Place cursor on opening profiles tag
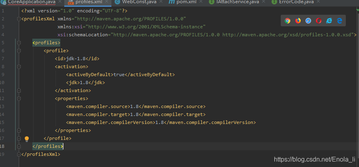 [46, 43]
